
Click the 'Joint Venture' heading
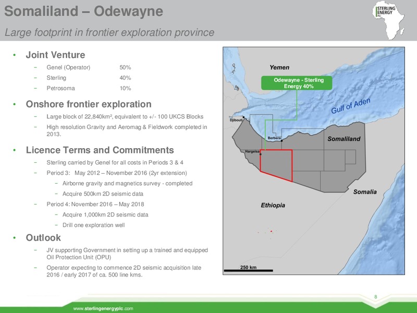(55, 55)
